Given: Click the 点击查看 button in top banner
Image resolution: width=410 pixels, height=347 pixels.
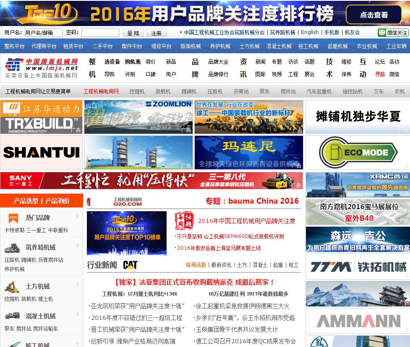Looking at the screenshot, I should [373, 15].
